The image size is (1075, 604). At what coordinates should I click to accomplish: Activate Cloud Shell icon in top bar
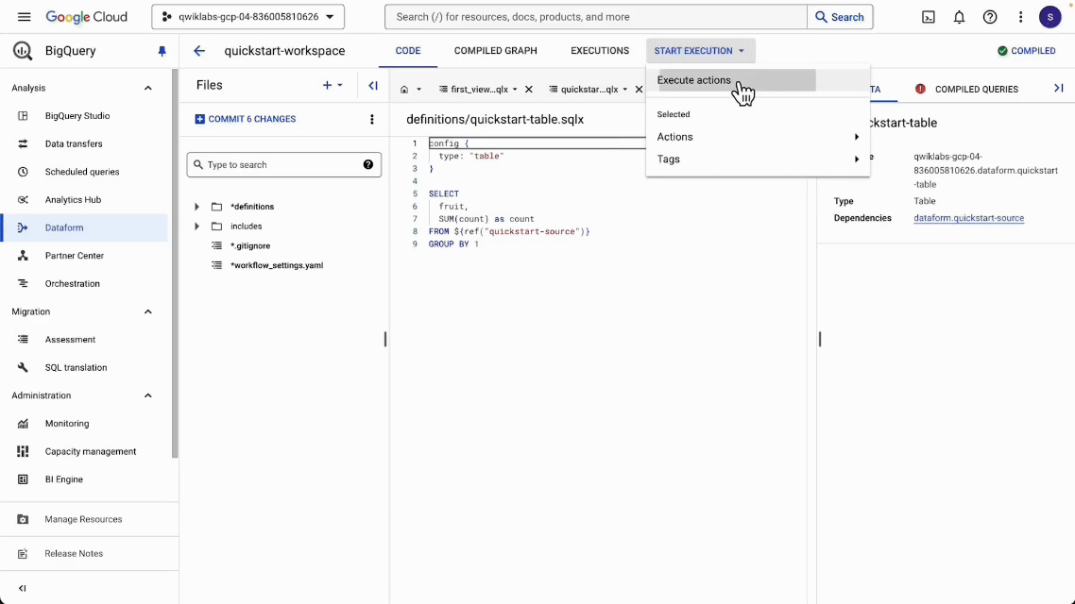(x=929, y=17)
